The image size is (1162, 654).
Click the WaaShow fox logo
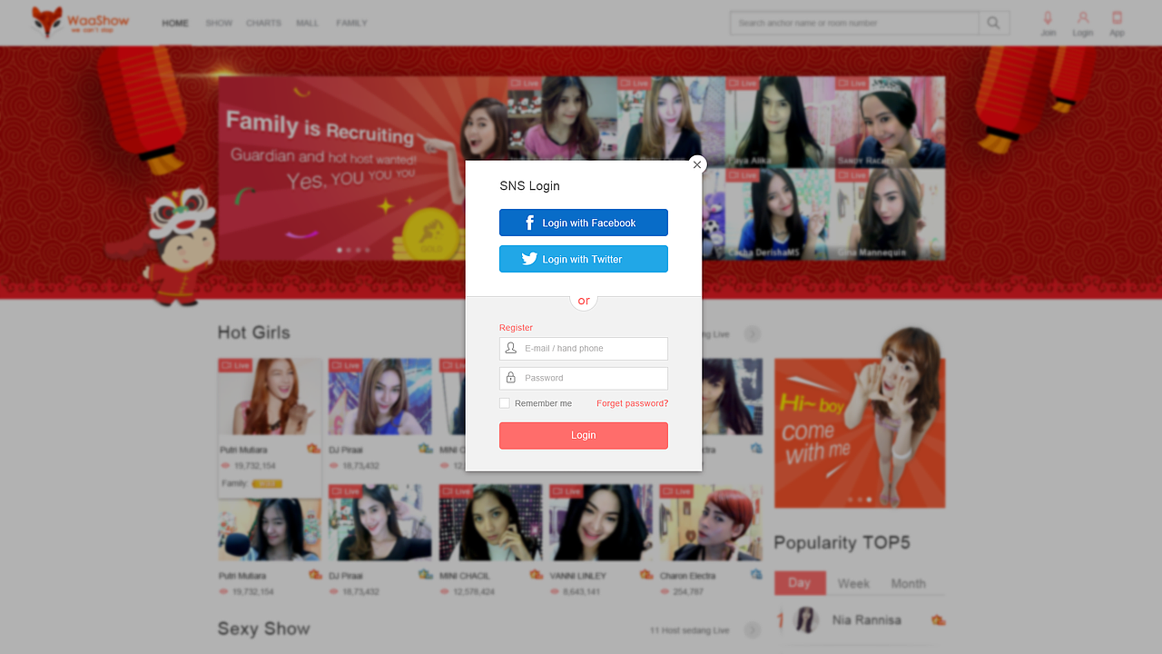pos(80,22)
